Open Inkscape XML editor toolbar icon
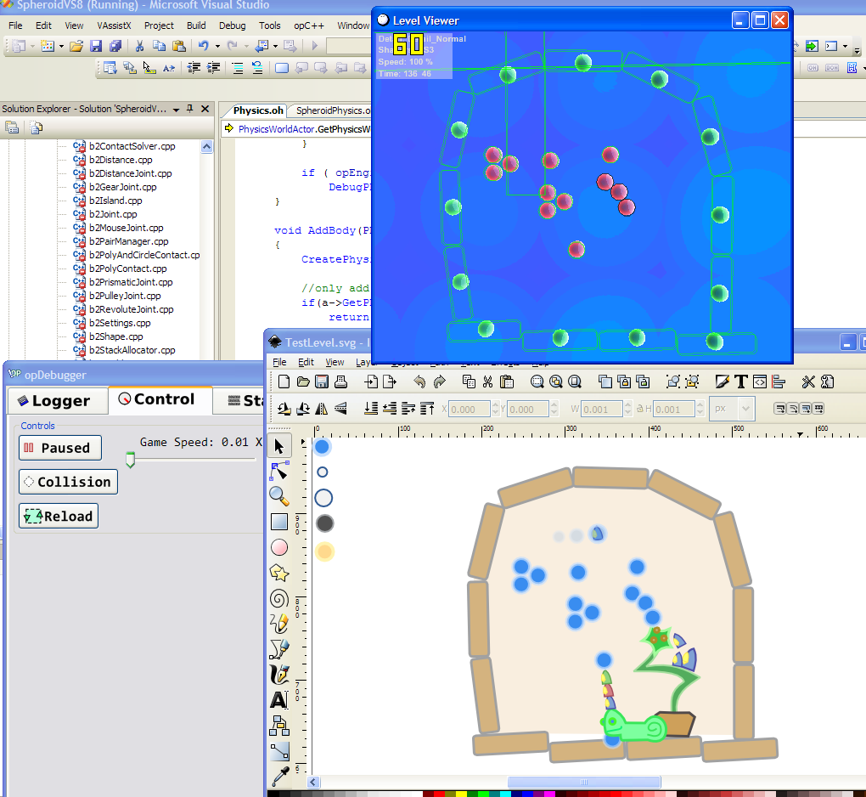The image size is (866, 797). point(760,382)
